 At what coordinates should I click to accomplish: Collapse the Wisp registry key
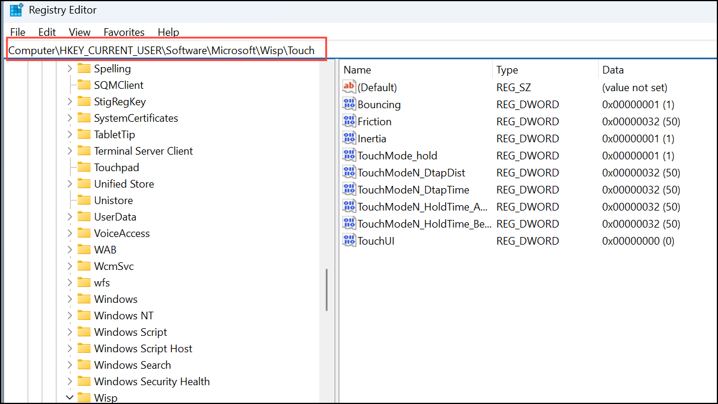pyautogui.click(x=69, y=398)
